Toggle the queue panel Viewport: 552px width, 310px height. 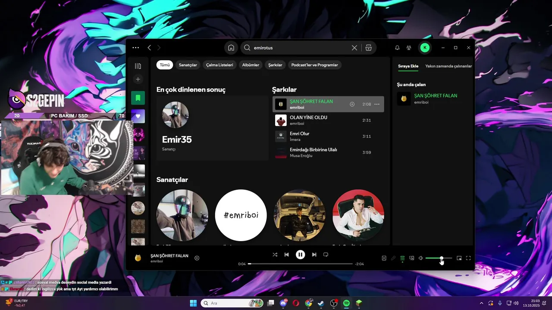(x=402, y=258)
